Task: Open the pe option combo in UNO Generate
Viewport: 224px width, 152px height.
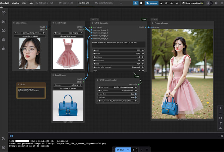Action: point(118,71)
